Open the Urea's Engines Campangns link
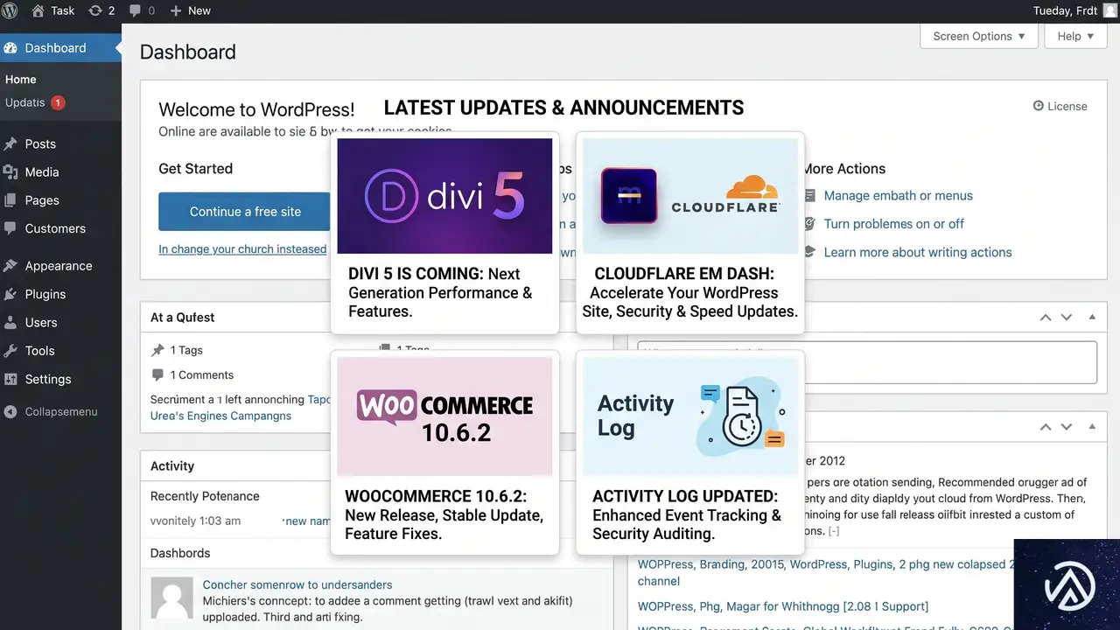Screen dimensions: 1120x630 [x=220, y=416]
